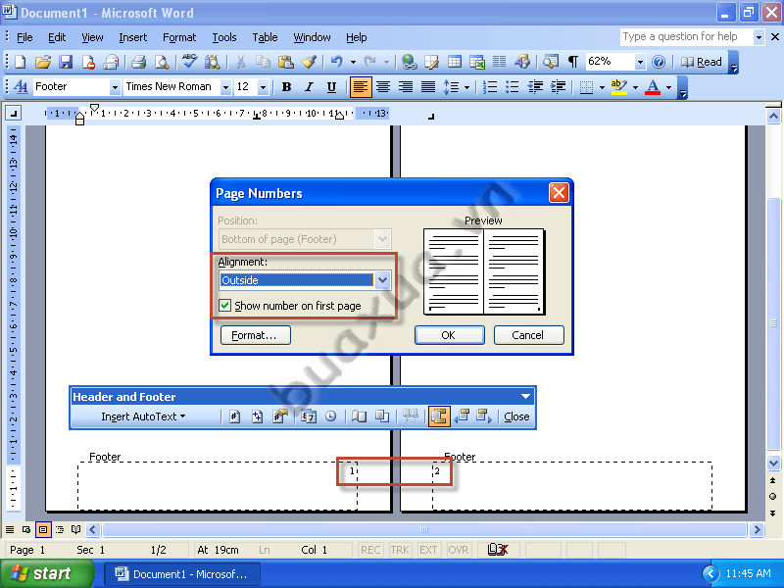
Task: Click the Paste clipboard icon
Action: pyautogui.click(x=285, y=62)
